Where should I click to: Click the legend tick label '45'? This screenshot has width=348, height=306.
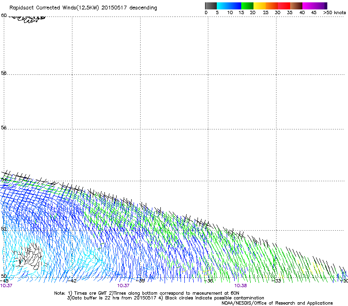click(314, 13)
